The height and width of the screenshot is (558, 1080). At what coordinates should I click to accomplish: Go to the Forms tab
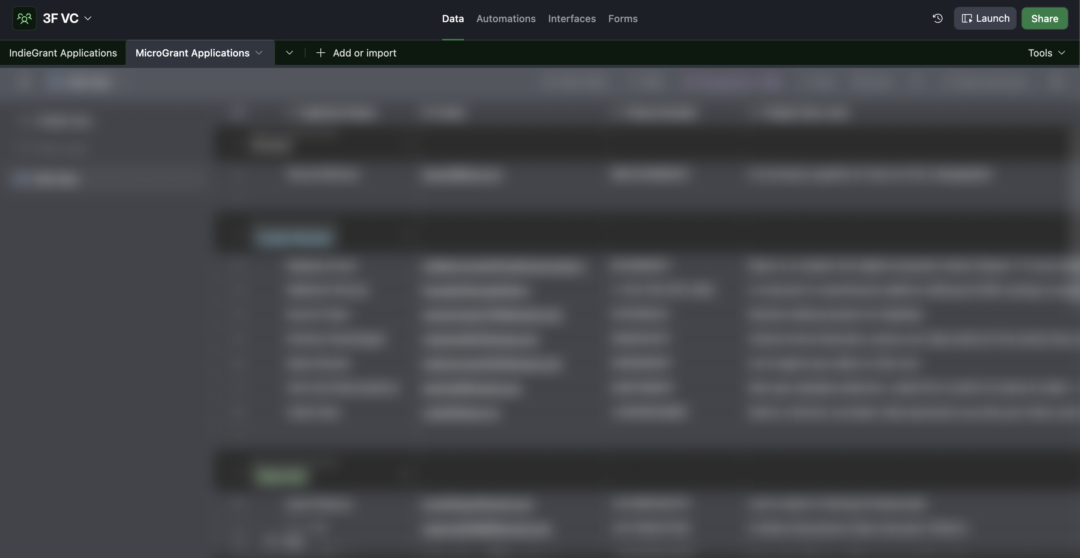(x=622, y=18)
